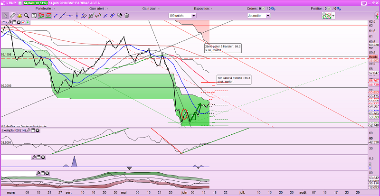This screenshot has width=380, height=196.
Task: Click the chart template thumbnail button
Action: (327, 16)
